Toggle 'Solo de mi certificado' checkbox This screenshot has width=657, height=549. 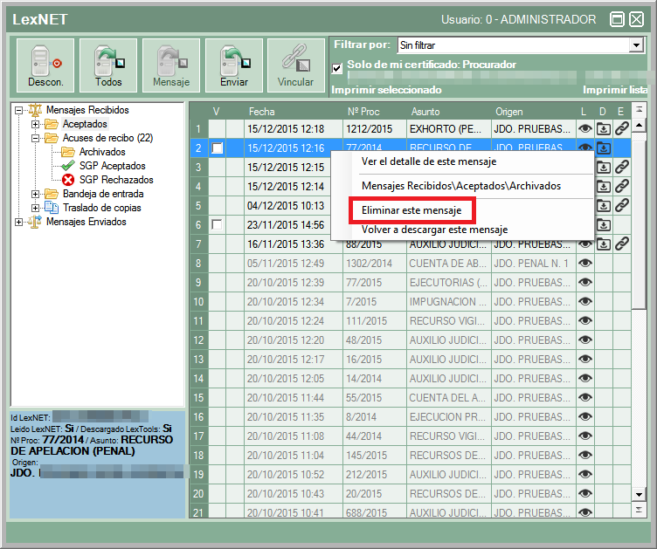pos(337,67)
